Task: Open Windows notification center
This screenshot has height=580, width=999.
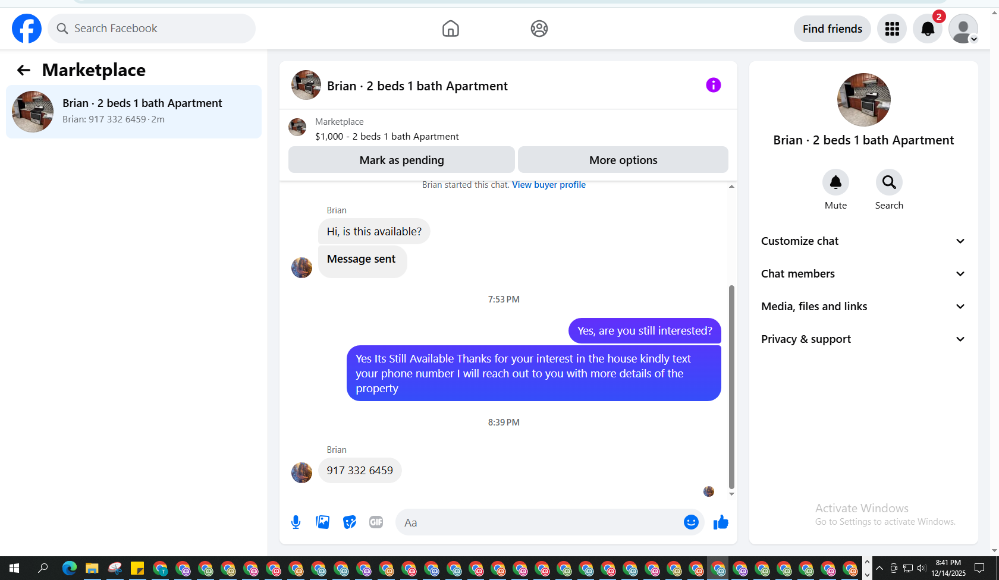Action: pyautogui.click(x=979, y=568)
